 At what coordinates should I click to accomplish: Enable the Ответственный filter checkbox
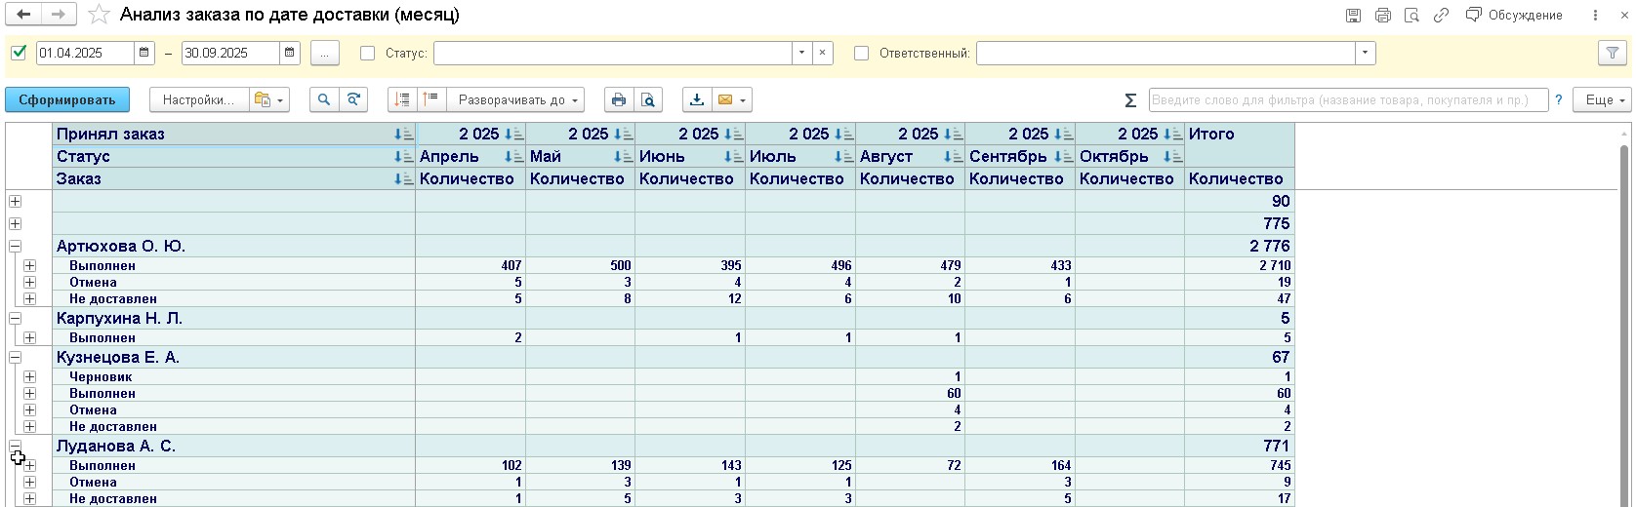point(861,54)
